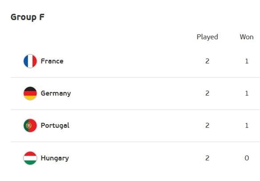The width and height of the screenshot is (260, 181).
Task: Sort by the Played column header
Action: 207,37
